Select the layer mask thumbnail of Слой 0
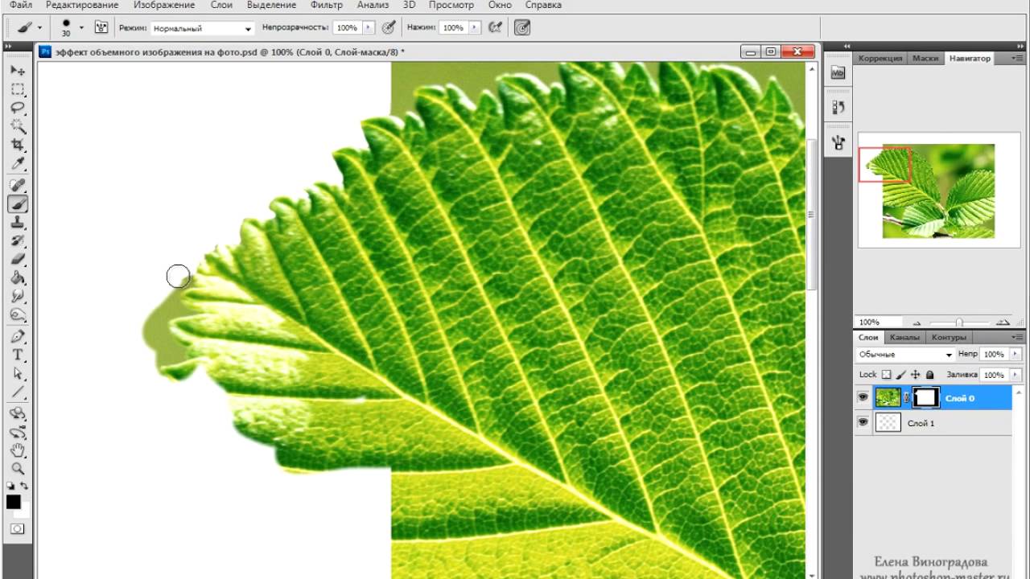Image resolution: width=1030 pixels, height=579 pixels. click(x=925, y=397)
